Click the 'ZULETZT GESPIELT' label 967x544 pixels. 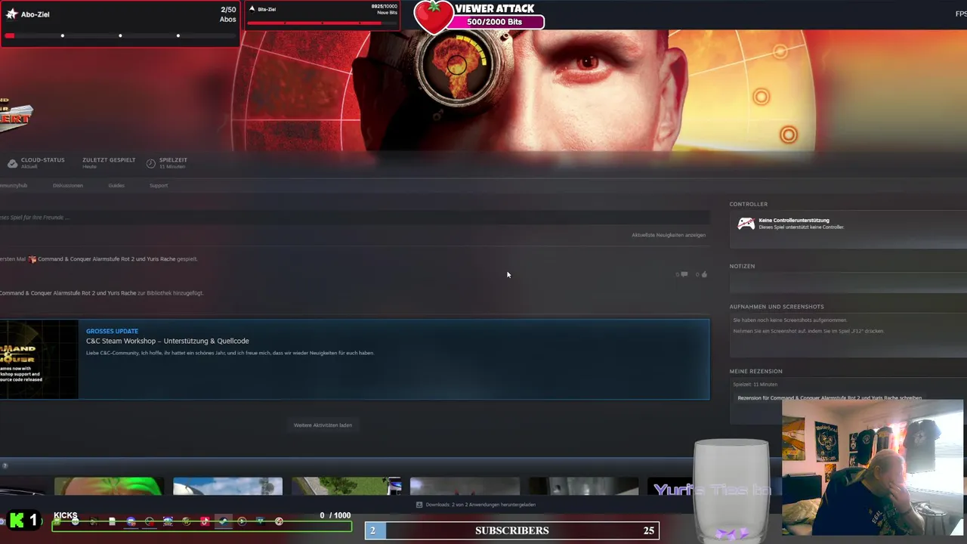[109, 160]
